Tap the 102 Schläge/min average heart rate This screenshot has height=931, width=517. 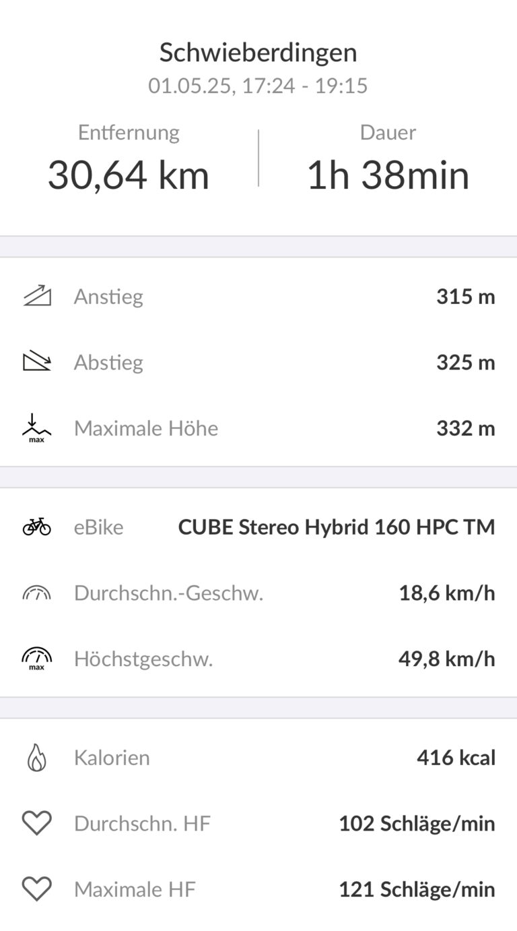pyautogui.click(x=417, y=823)
